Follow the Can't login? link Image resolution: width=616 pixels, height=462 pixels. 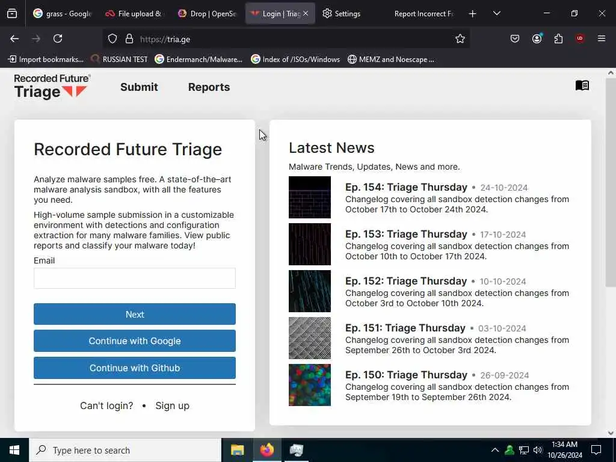tap(106, 406)
